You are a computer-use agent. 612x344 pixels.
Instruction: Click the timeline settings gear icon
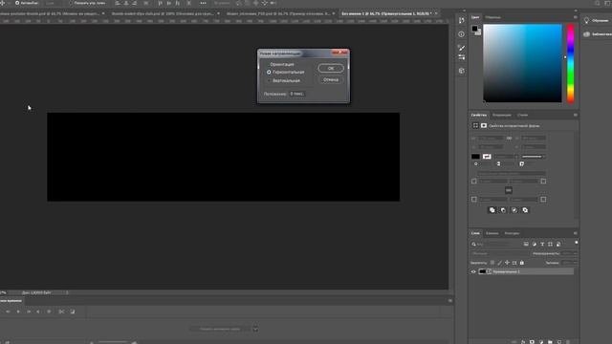[x=49, y=312]
